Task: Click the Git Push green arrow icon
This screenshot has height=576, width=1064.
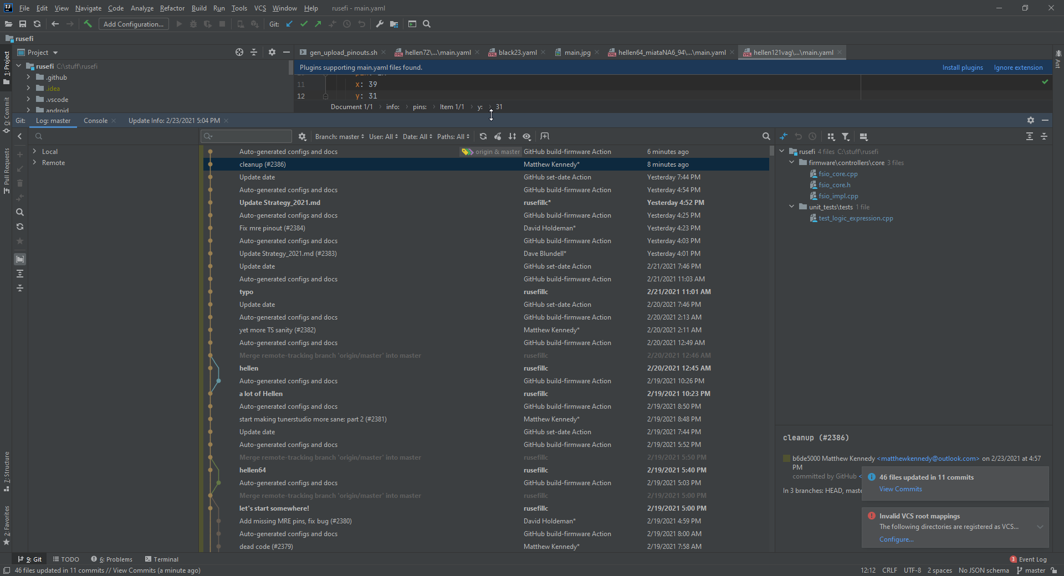Action: pos(318,24)
